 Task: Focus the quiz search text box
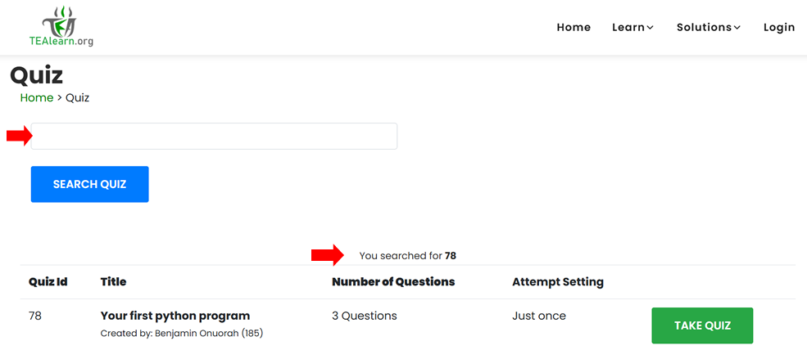214,137
